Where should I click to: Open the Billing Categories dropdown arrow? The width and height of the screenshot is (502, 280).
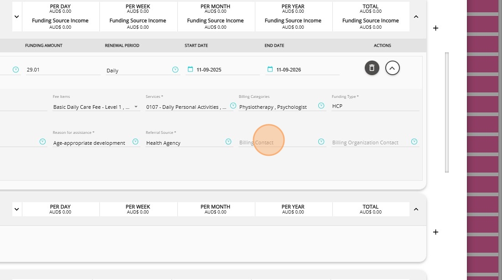tap(321, 106)
